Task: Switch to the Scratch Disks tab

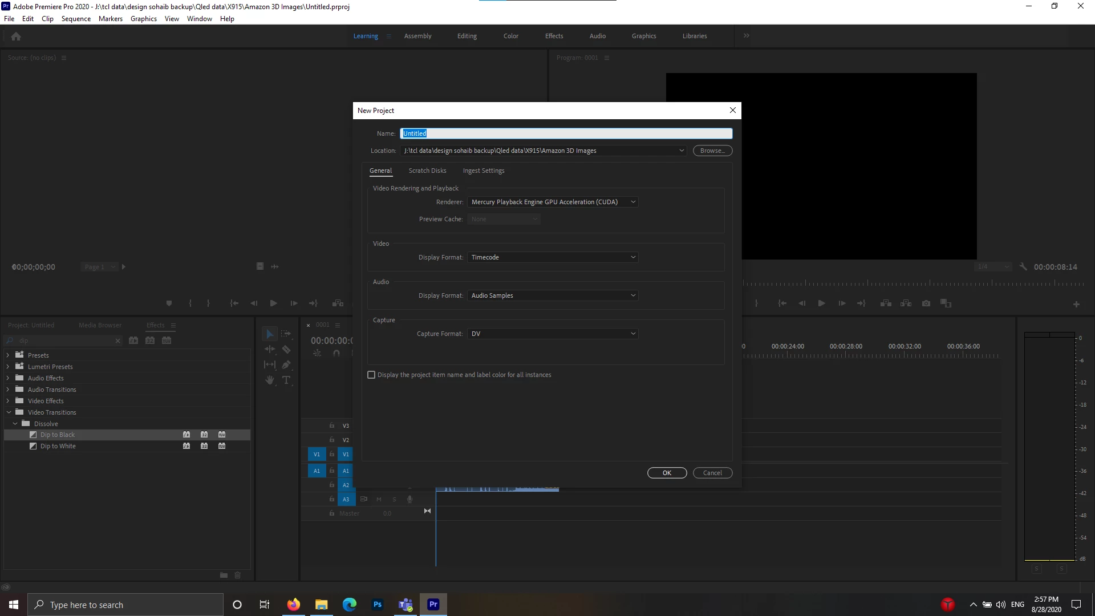Action: [x=427, y=171]
